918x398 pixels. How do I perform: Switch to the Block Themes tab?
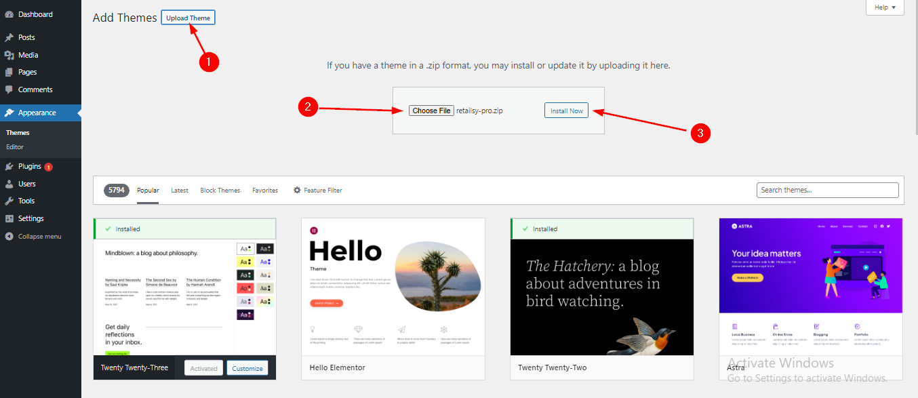coord(220,191)
